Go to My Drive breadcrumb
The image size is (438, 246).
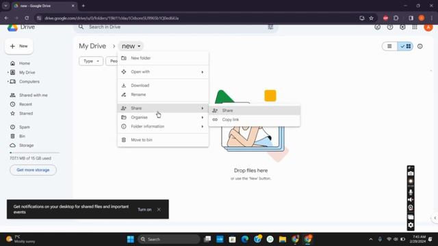pos(92,46)
